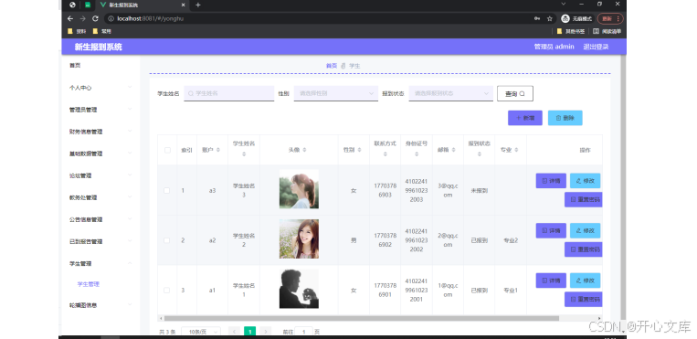Screen dimensions: 697x339
Task: Open the password key icon in address bar
Action: [x=537, y=18]
